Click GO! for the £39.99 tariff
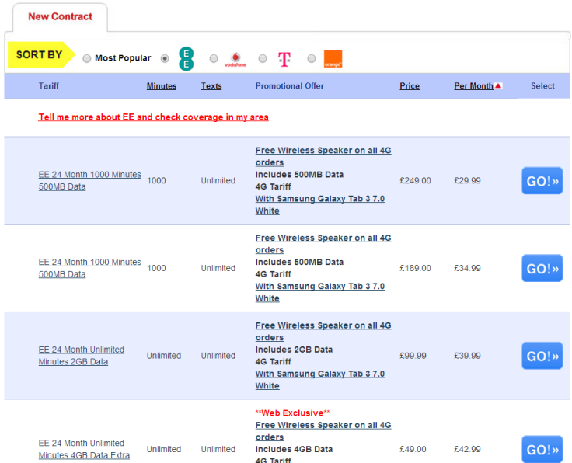Image resolution: width=572 pixels, height=463 pixels. (x=542, y=356)
